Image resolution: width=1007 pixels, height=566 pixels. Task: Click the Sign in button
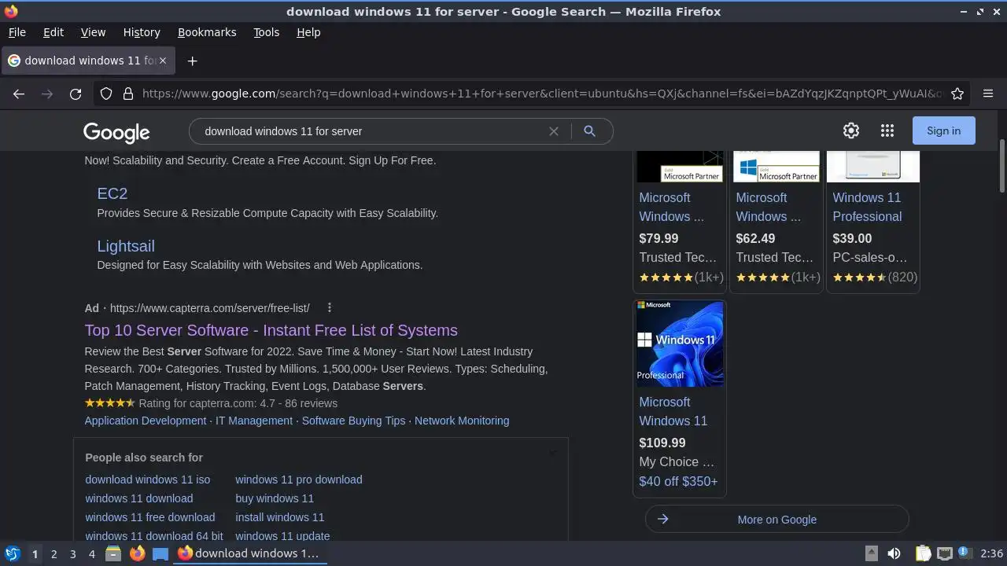point(943,130)
